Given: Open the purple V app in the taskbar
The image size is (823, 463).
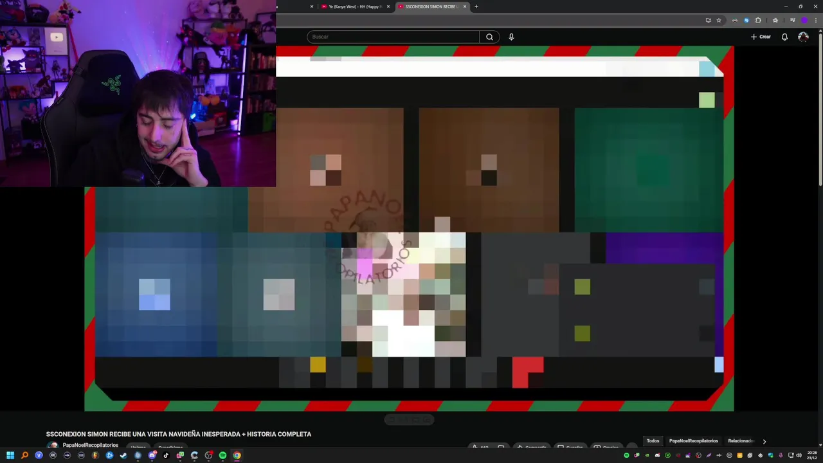Looking at the screenshot, I should pyautogui.click(x=39, y=455).
